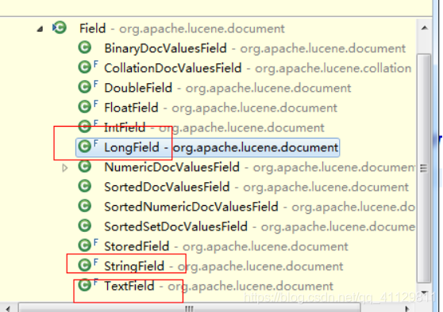Select the NumericDocValuesField entry

point(260,167)
